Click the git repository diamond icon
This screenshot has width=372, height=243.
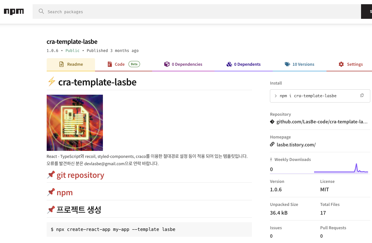point(272,122)
